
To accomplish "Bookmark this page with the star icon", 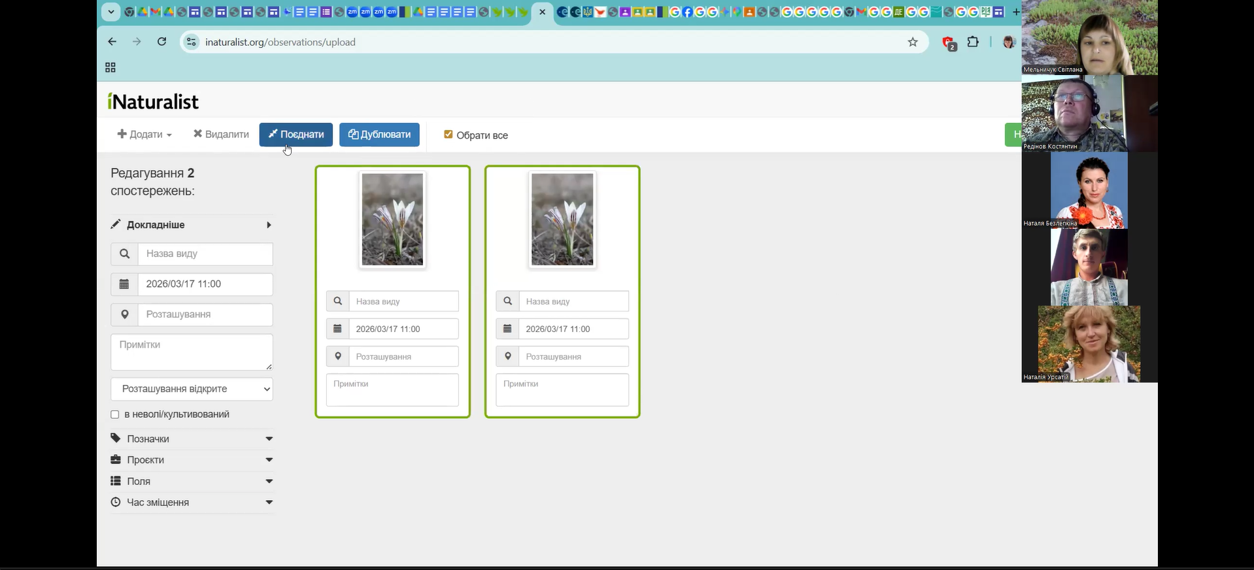I will point(913,42).
